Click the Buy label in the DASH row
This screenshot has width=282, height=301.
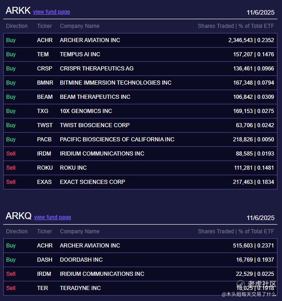11,260
